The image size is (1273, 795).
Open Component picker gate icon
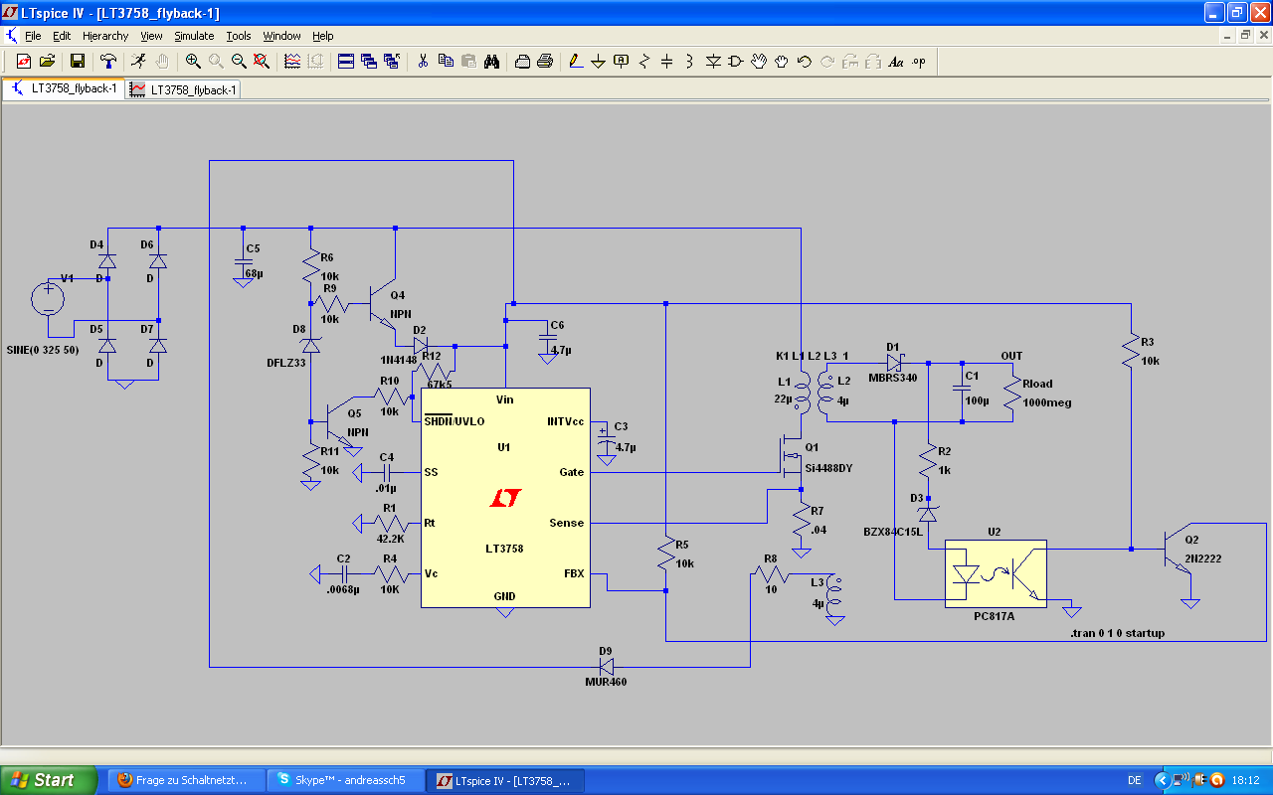736,62
